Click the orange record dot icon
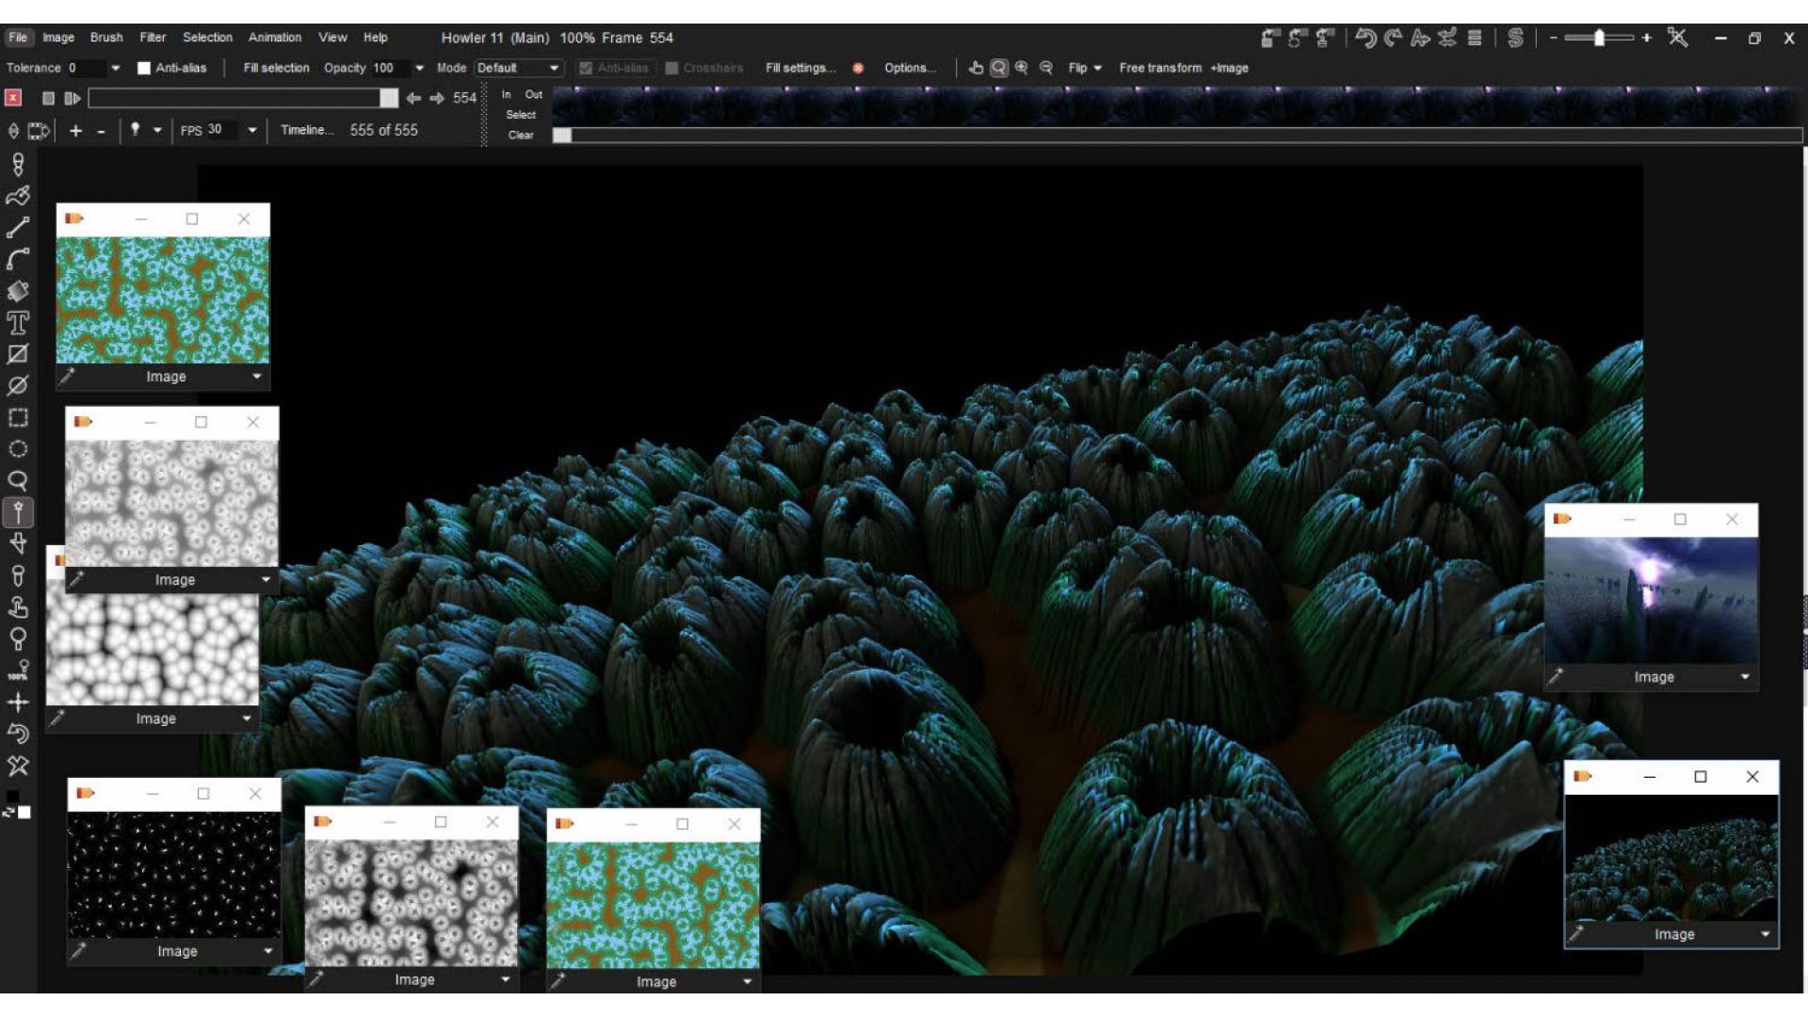Viewport: 1808px width, 1017px height. (x=858, y=68)
